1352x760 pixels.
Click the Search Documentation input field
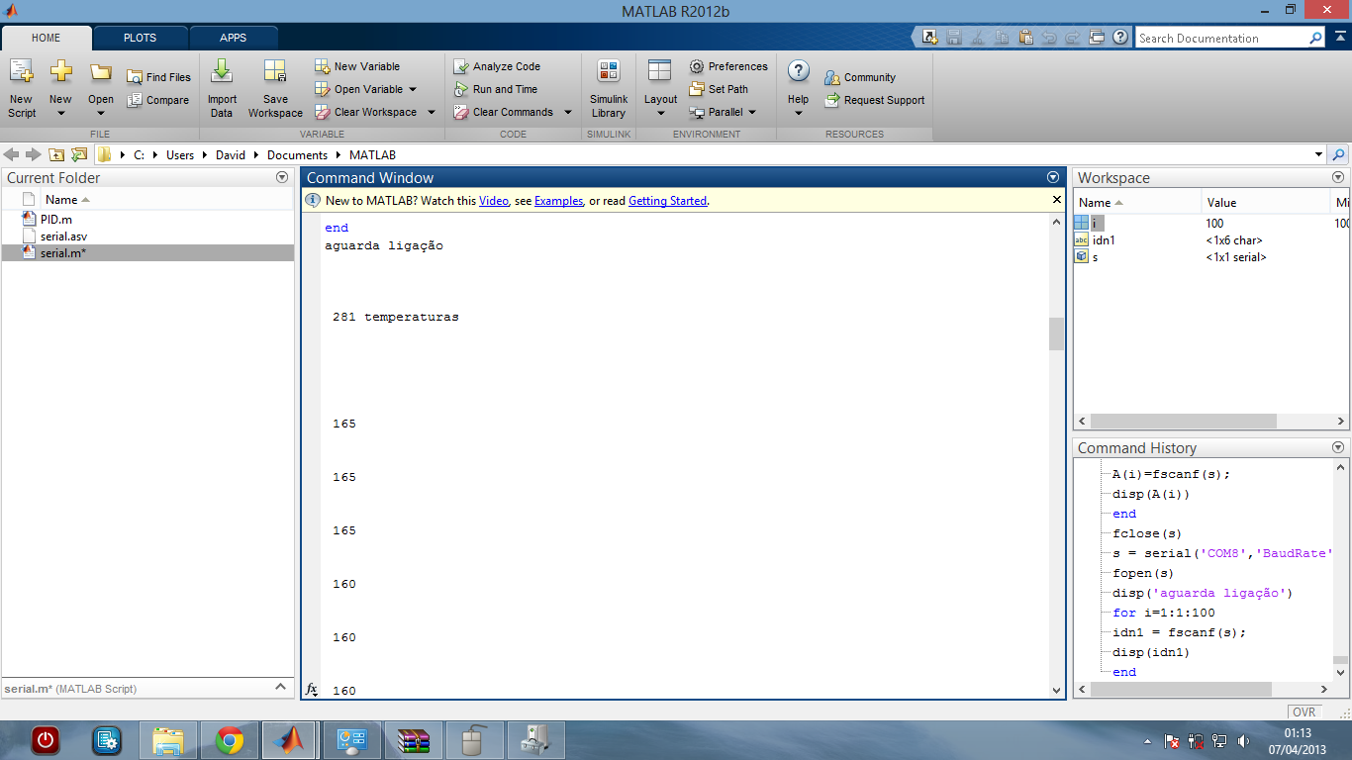pos(1227,37)
